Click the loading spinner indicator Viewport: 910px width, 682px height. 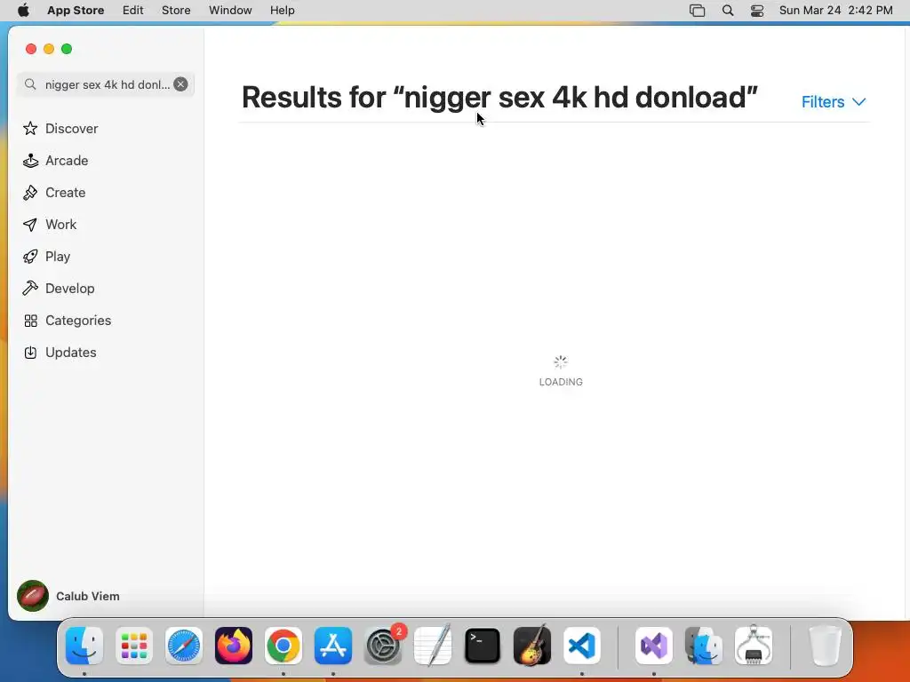(561, 362)
